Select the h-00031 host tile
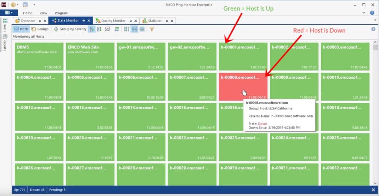Image resolution: width=379 pixels, height=196 pixels. (x=294, y=174)
